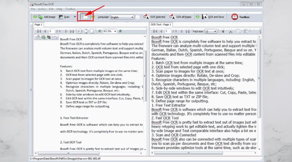Open the Scan dropdown arrow
The width and height of the screenshot is (292, 162).
[x=75, y=17]
